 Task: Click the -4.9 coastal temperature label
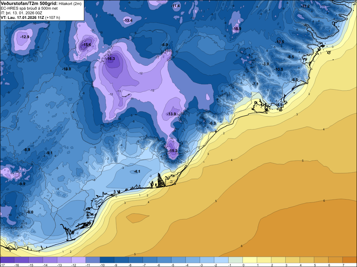(x=280, y=105)
